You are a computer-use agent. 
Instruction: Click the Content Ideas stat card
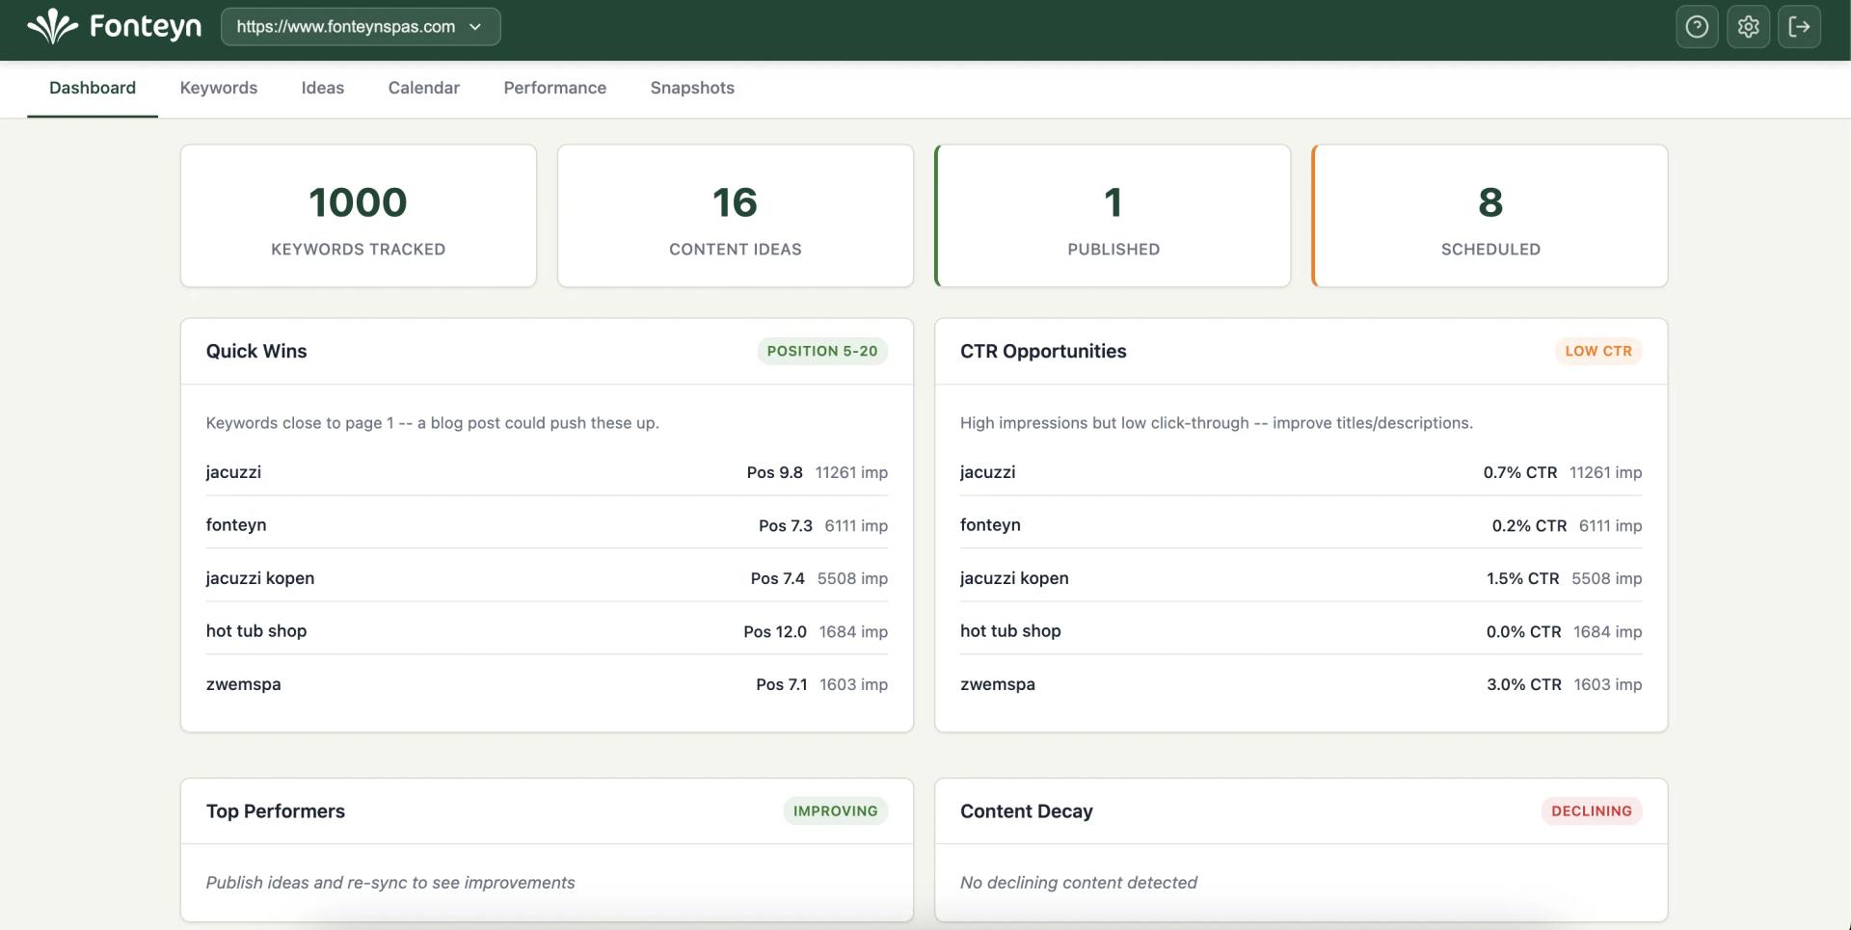tap(735, 215)
